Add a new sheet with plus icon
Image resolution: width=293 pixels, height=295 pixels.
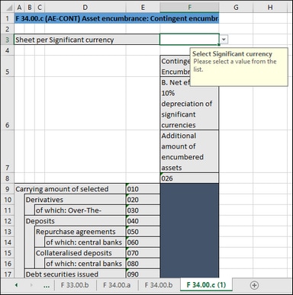coord(254,285)
